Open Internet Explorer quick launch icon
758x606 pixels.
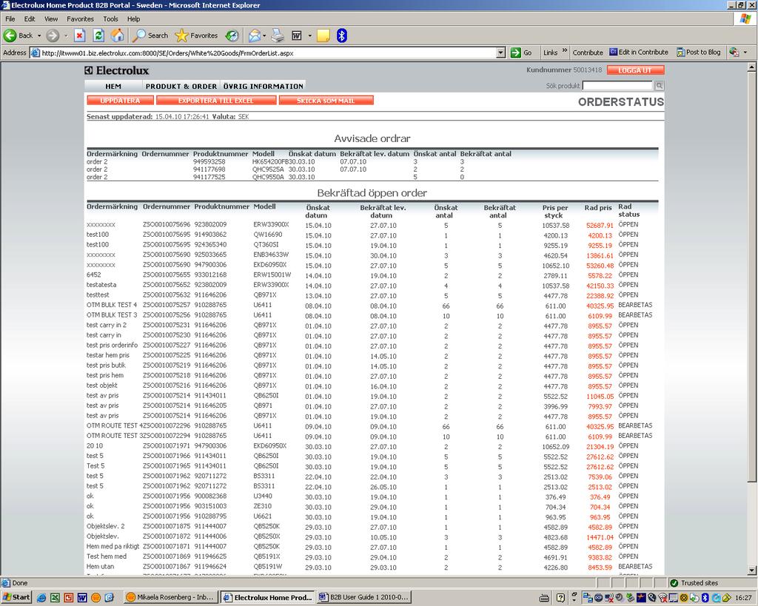pos(41,597)
